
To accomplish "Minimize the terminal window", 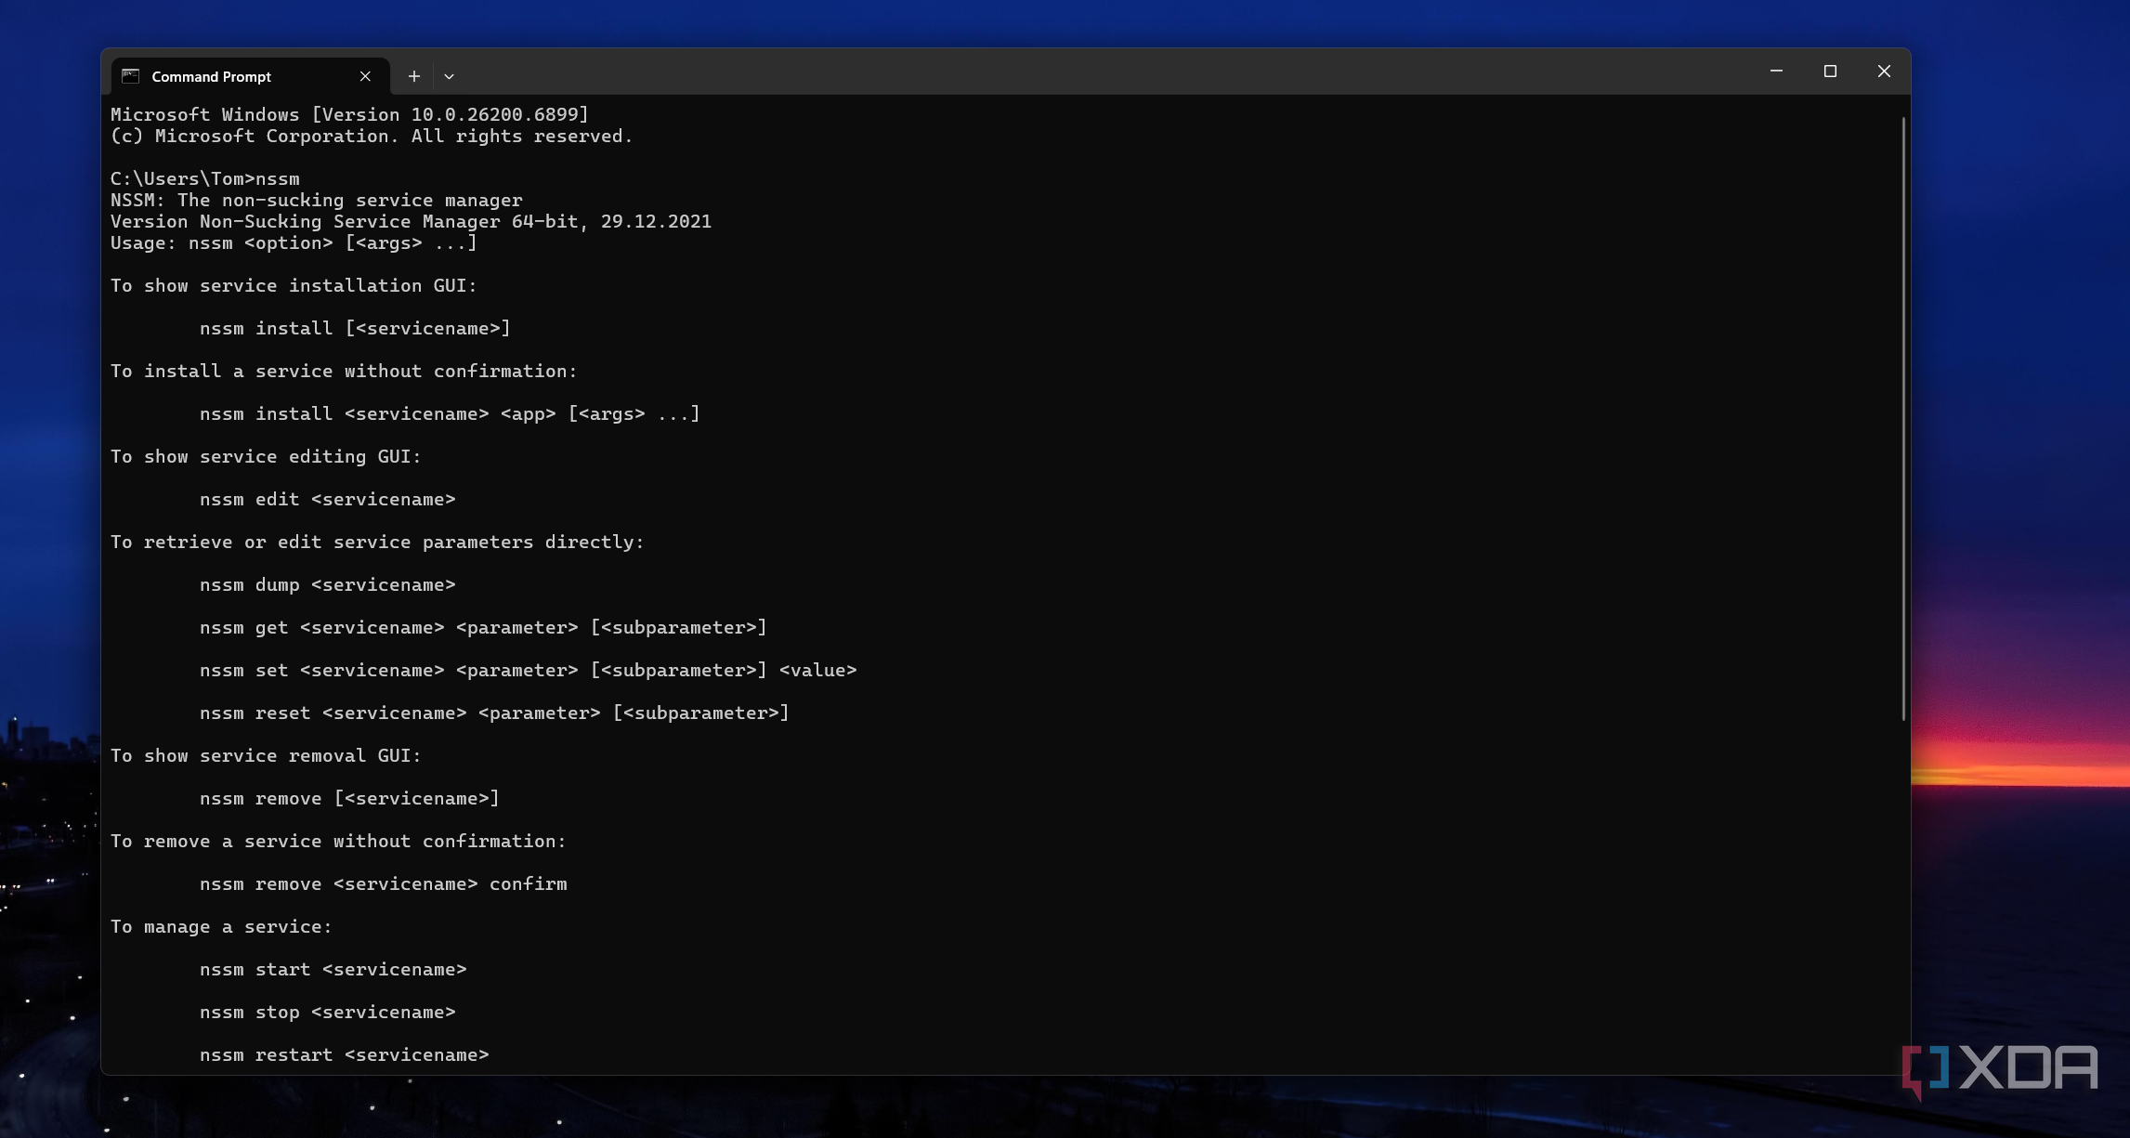I will [x=1776, y=72].
